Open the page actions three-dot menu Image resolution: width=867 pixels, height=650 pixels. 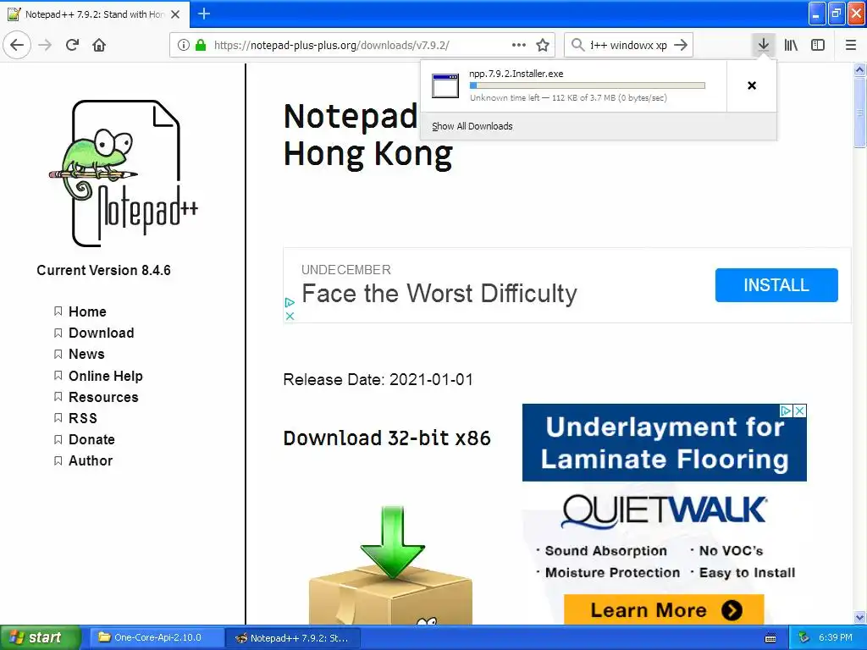pos(519,45)
